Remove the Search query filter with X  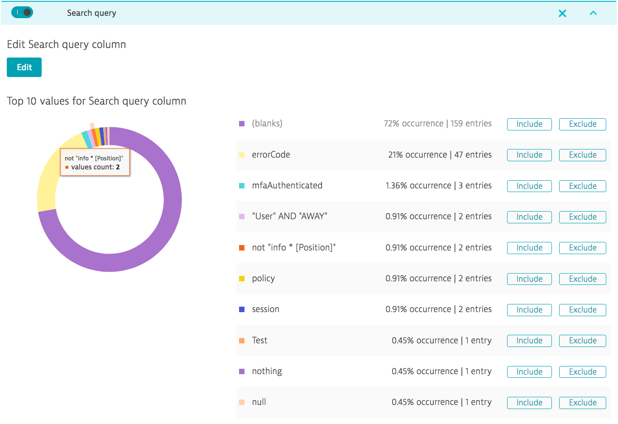pos(562,14)
